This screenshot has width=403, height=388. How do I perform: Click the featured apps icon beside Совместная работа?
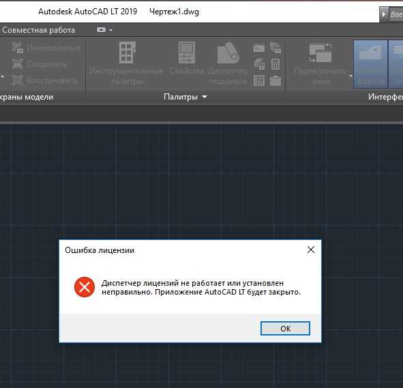pyautogui.click(x=101, y=30)
